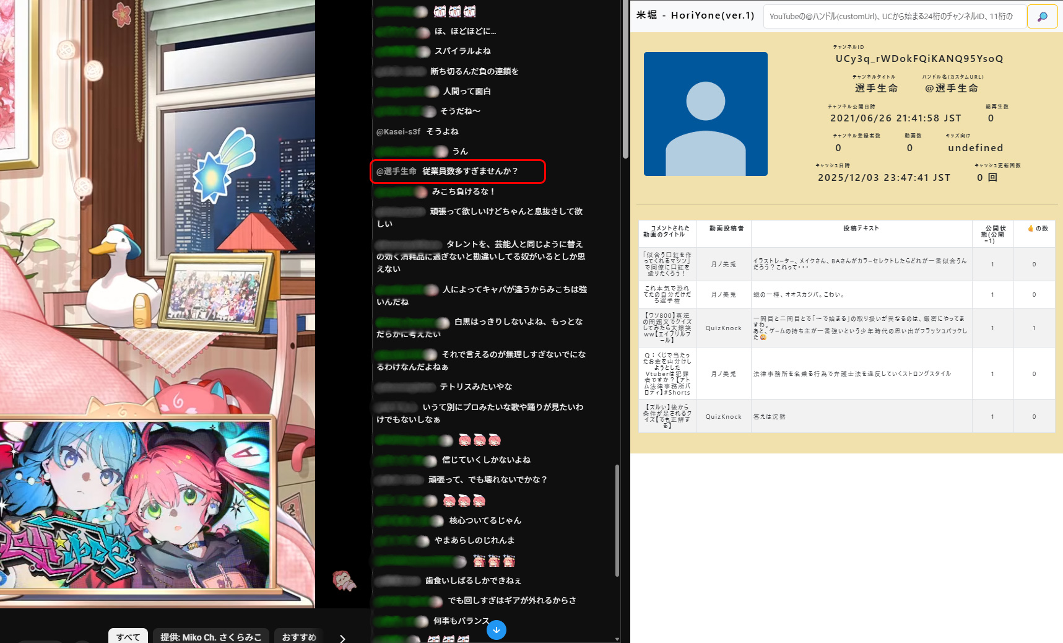This screenshot has height=643, width=1063.
Task: Click the channel ID UCy3q_rWDokFQiKANQ95YsoQ text
Action: [919, 59]
